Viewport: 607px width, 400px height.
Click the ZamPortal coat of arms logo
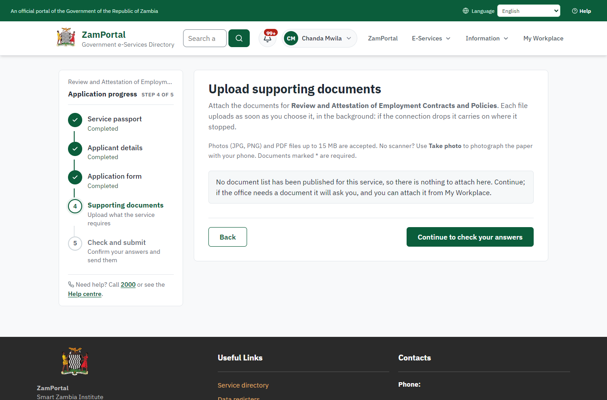(66, 37)
